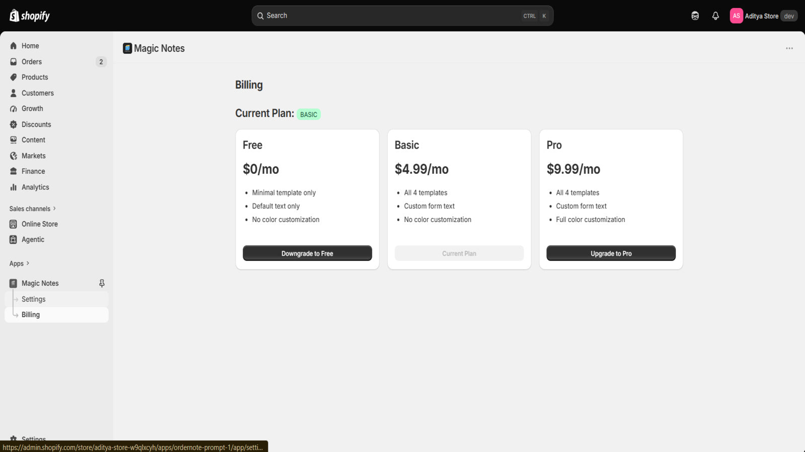Click the Shopify logo

(x=30, y=16)
